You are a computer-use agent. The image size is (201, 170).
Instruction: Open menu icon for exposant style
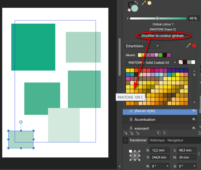[194, 128]
